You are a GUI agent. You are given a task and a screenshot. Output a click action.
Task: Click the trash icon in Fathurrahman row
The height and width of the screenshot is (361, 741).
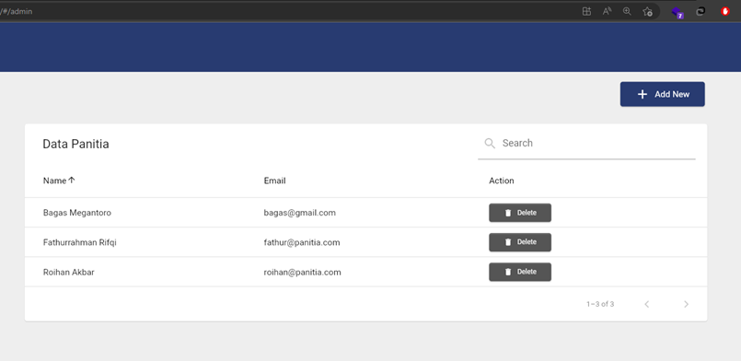point(508,242)
